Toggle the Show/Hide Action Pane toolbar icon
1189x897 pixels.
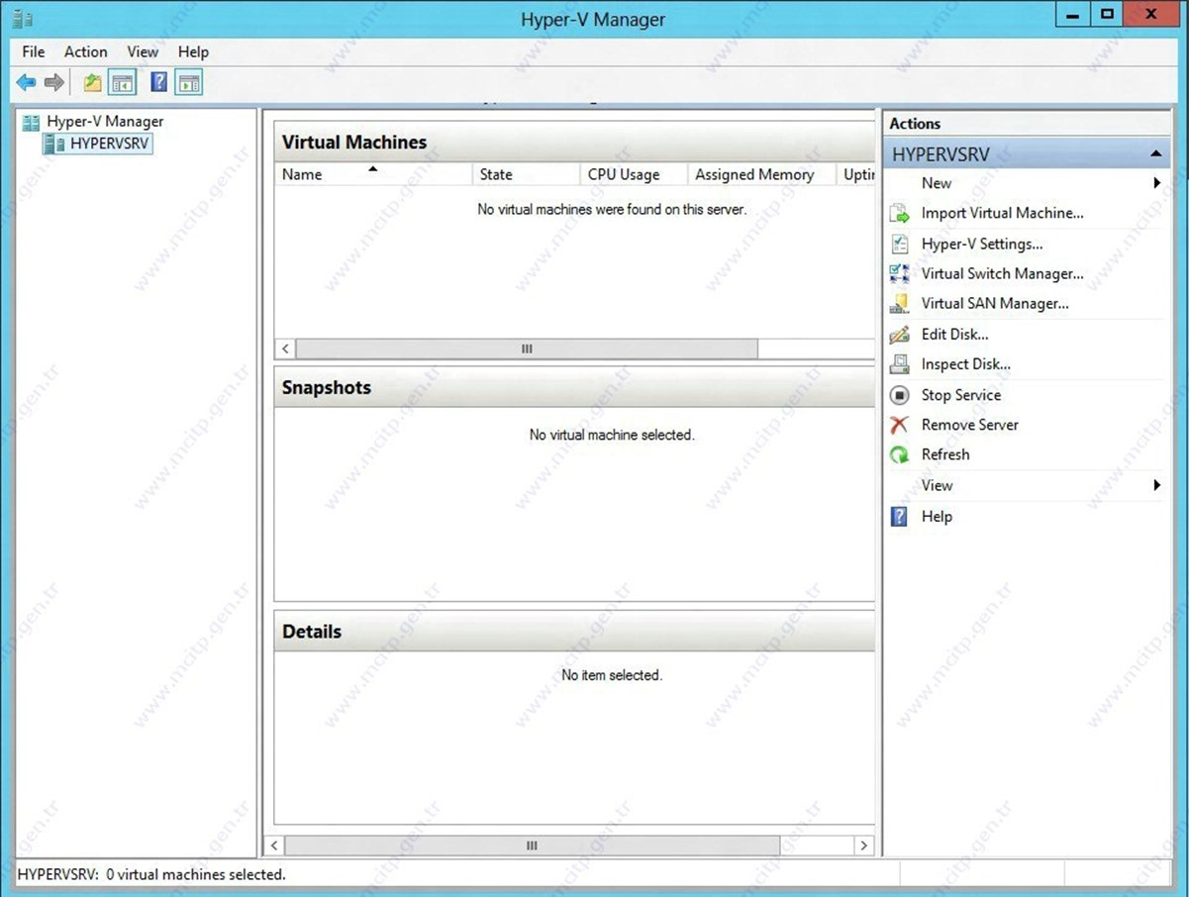coord(189,83)
